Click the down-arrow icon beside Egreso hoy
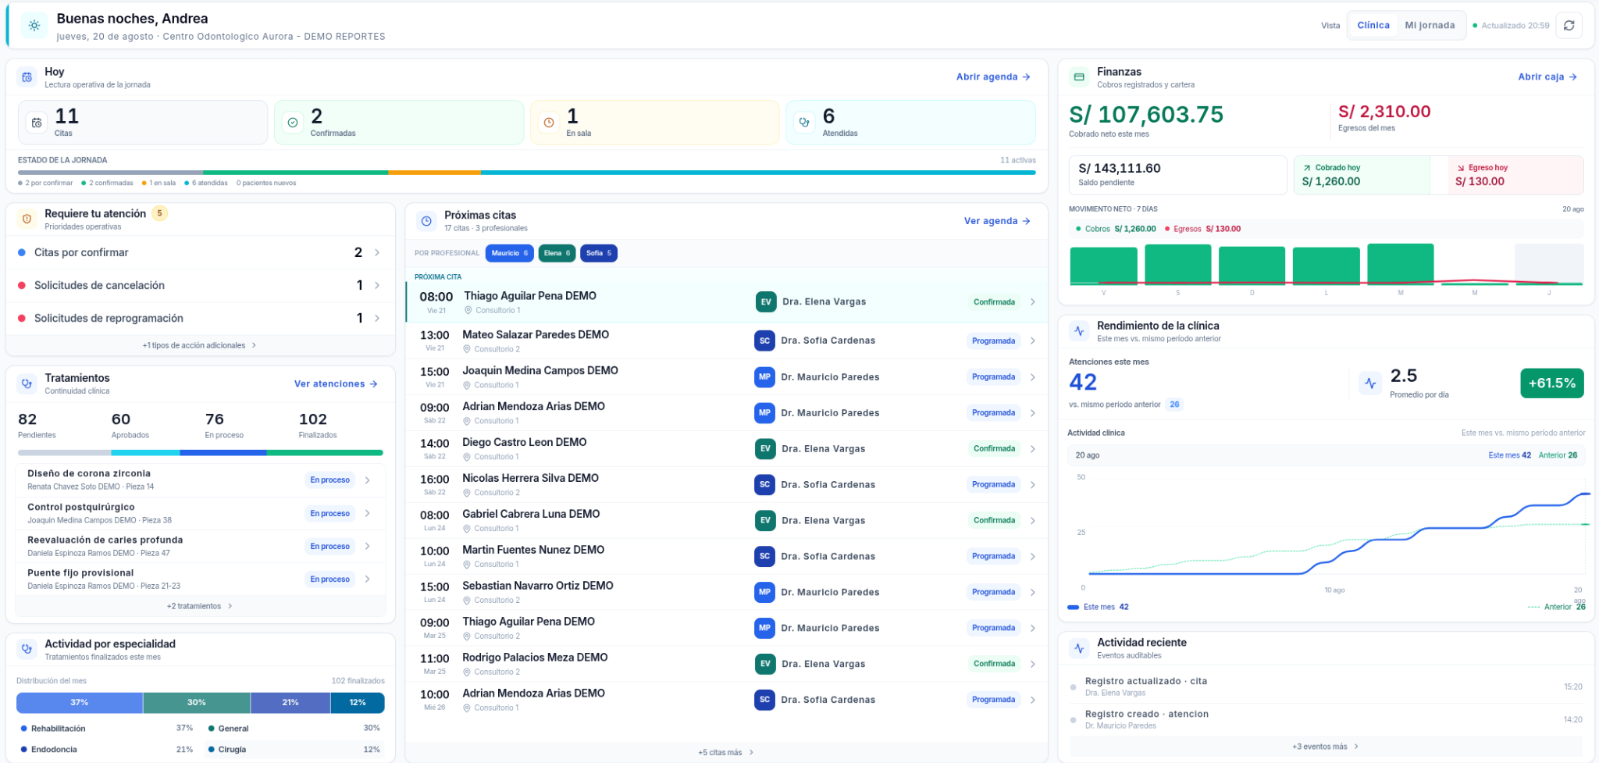 pyautogui.click(x=1460, y=168)
